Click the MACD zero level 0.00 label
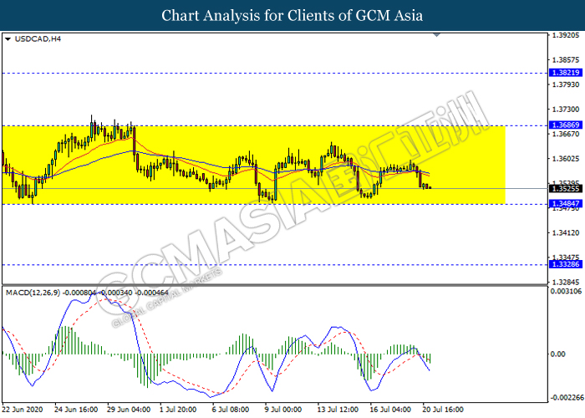 (x=558, y=354)
